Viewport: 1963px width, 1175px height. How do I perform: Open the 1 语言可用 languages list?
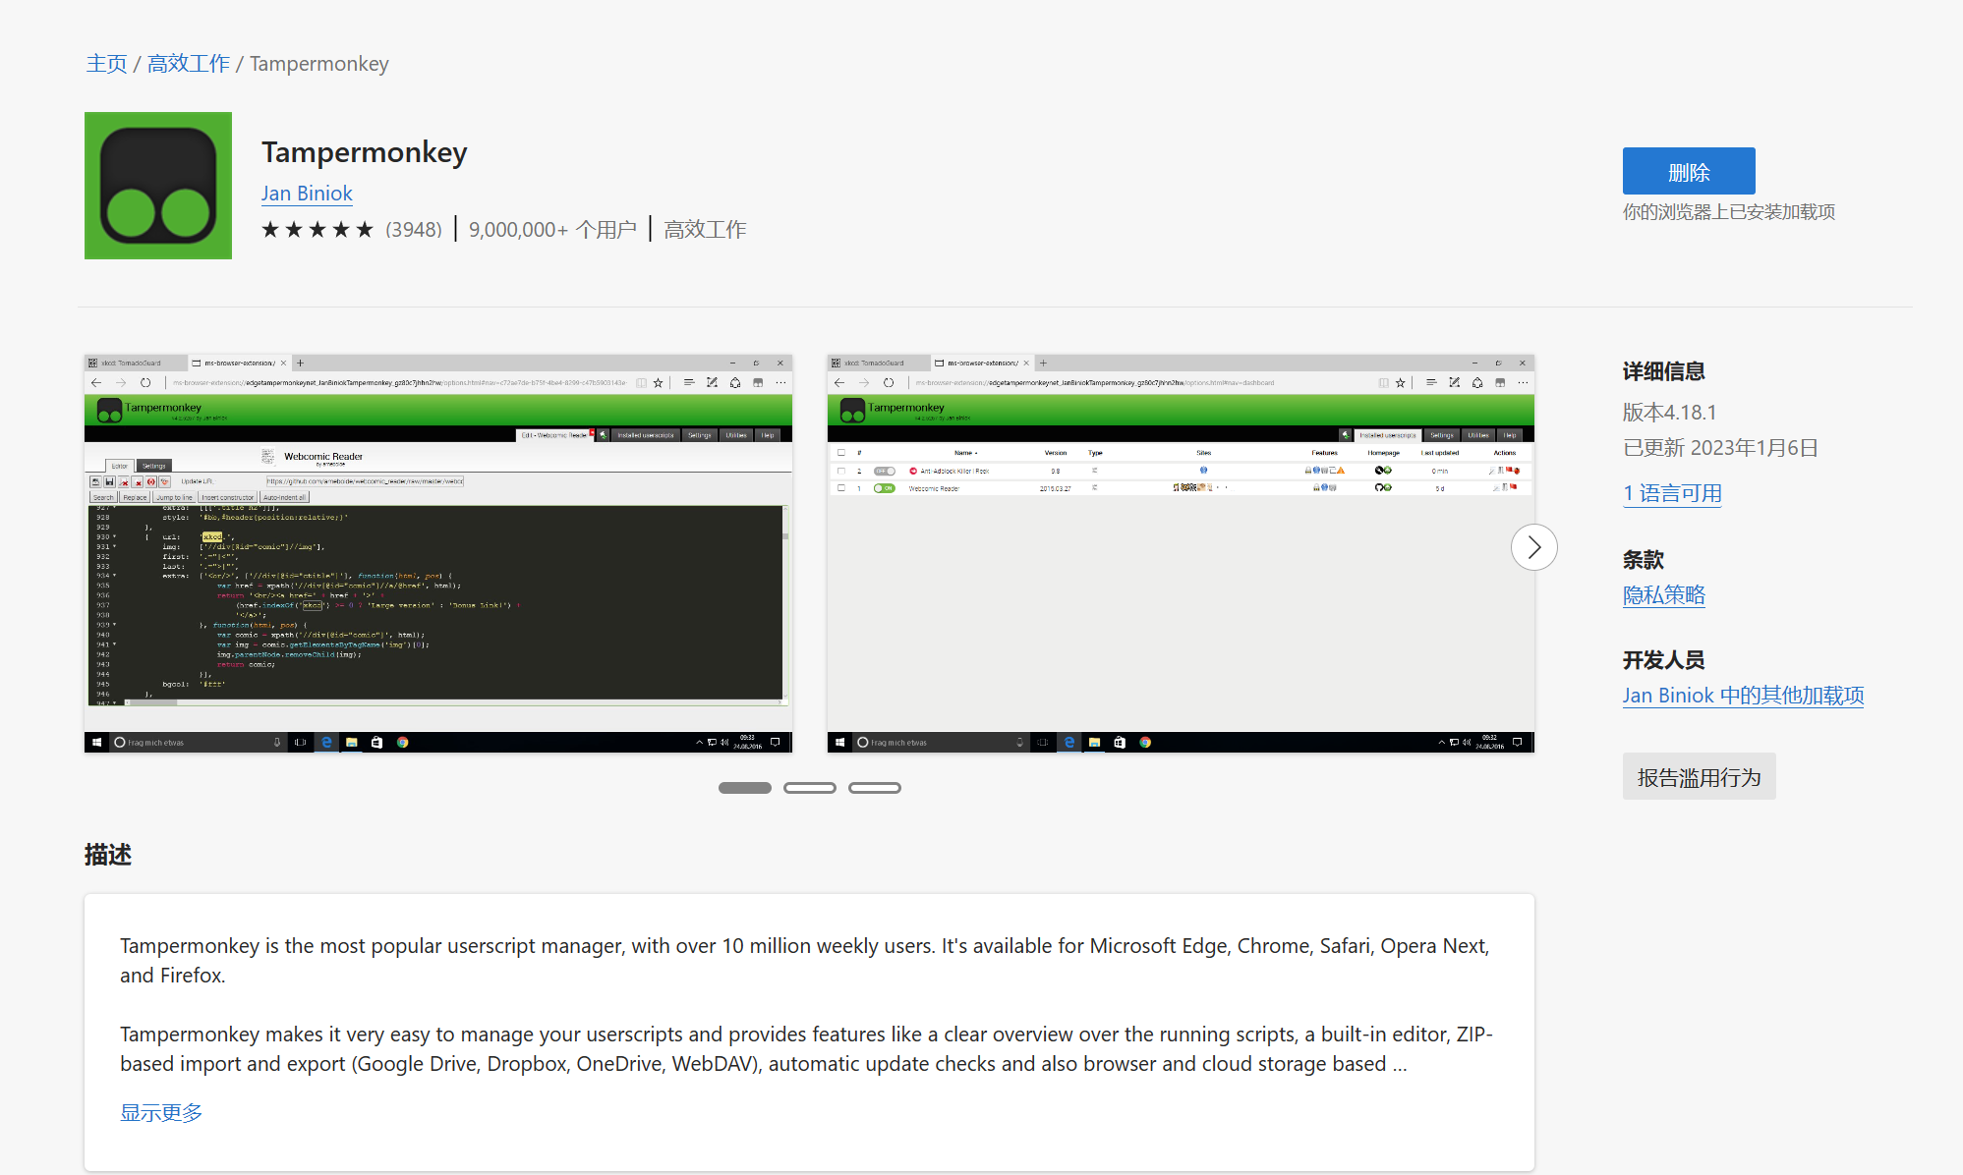point(1672,493)
